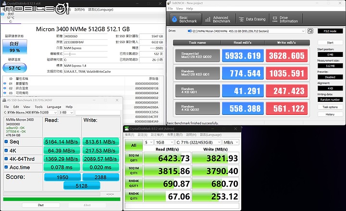Open Tools menu in AS SSD Benchmark
Screen dimensions: 346x211
[38, 107]
